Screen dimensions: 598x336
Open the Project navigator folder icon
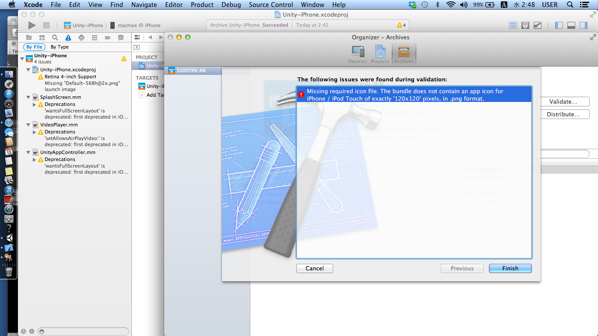pos(29,38)
